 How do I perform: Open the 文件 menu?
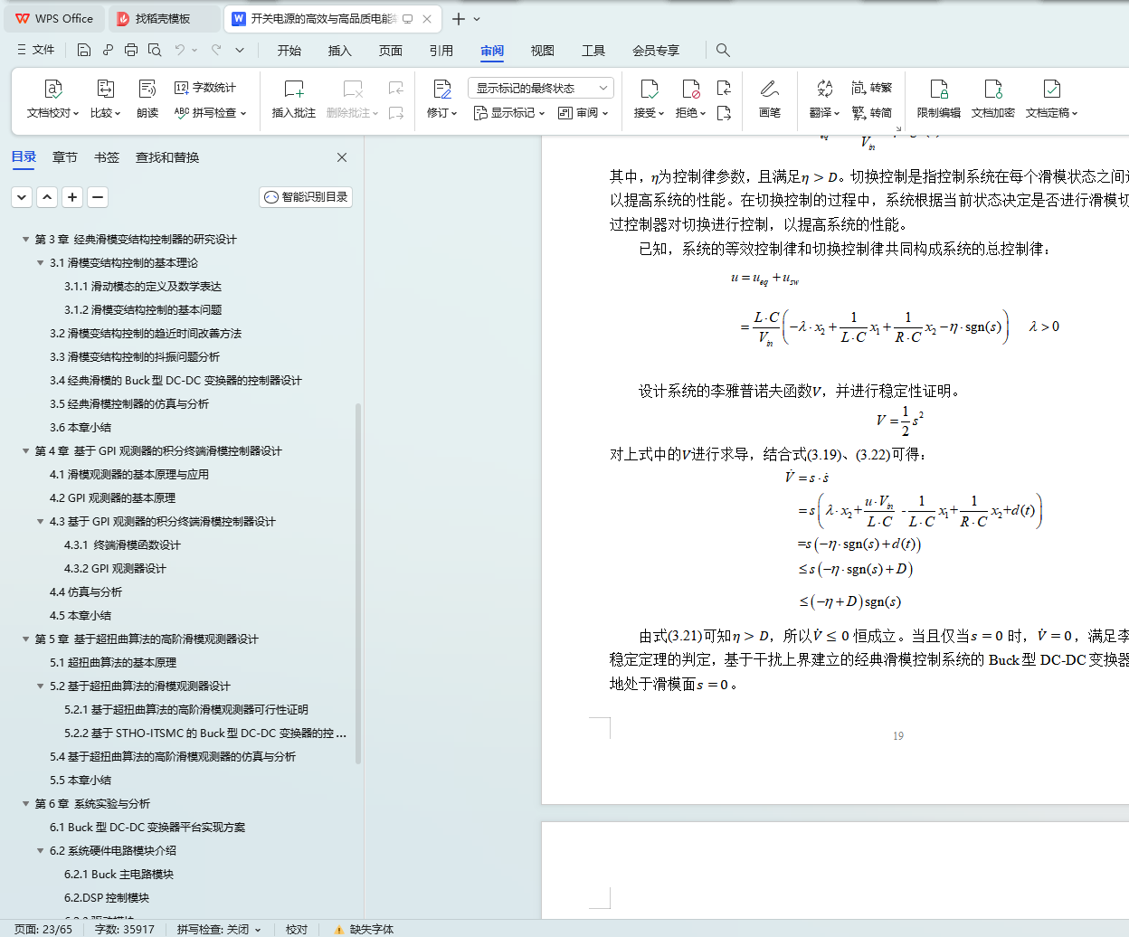coord(36,50)
